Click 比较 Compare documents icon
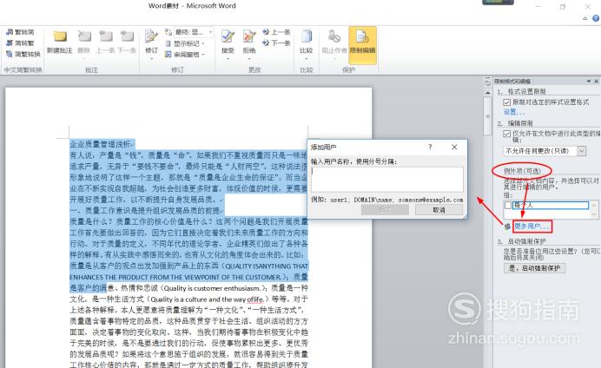Screen dimensions: 601x368 coord(307,36)
